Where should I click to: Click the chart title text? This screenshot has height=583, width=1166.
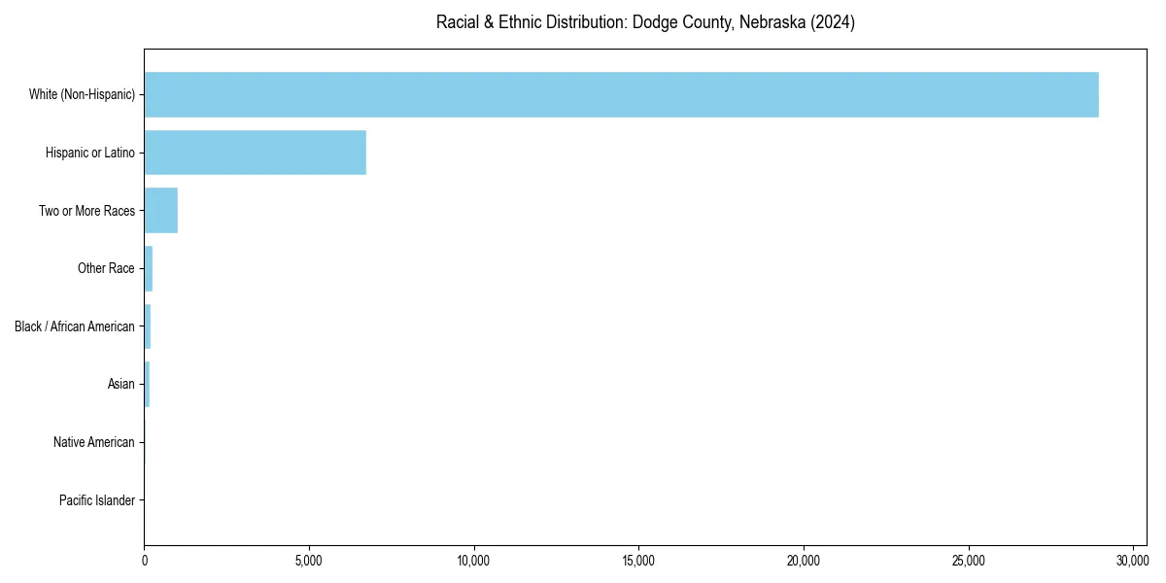coord(646,21)
